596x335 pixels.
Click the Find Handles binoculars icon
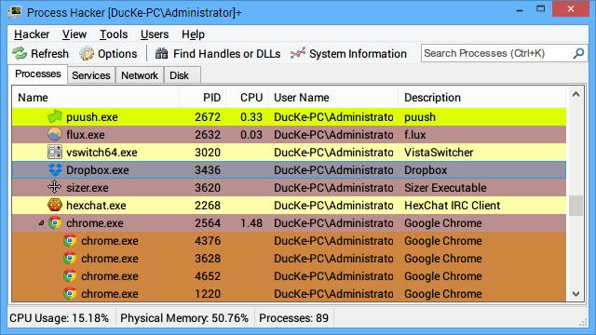tap(161, 54)
